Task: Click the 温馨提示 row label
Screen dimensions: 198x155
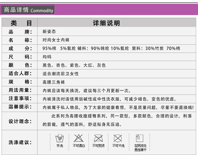Action: click(x=20, y=107)
